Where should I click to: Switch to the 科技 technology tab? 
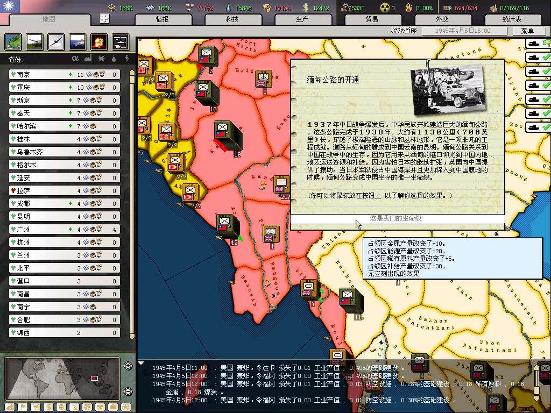[x=232, y=19]
